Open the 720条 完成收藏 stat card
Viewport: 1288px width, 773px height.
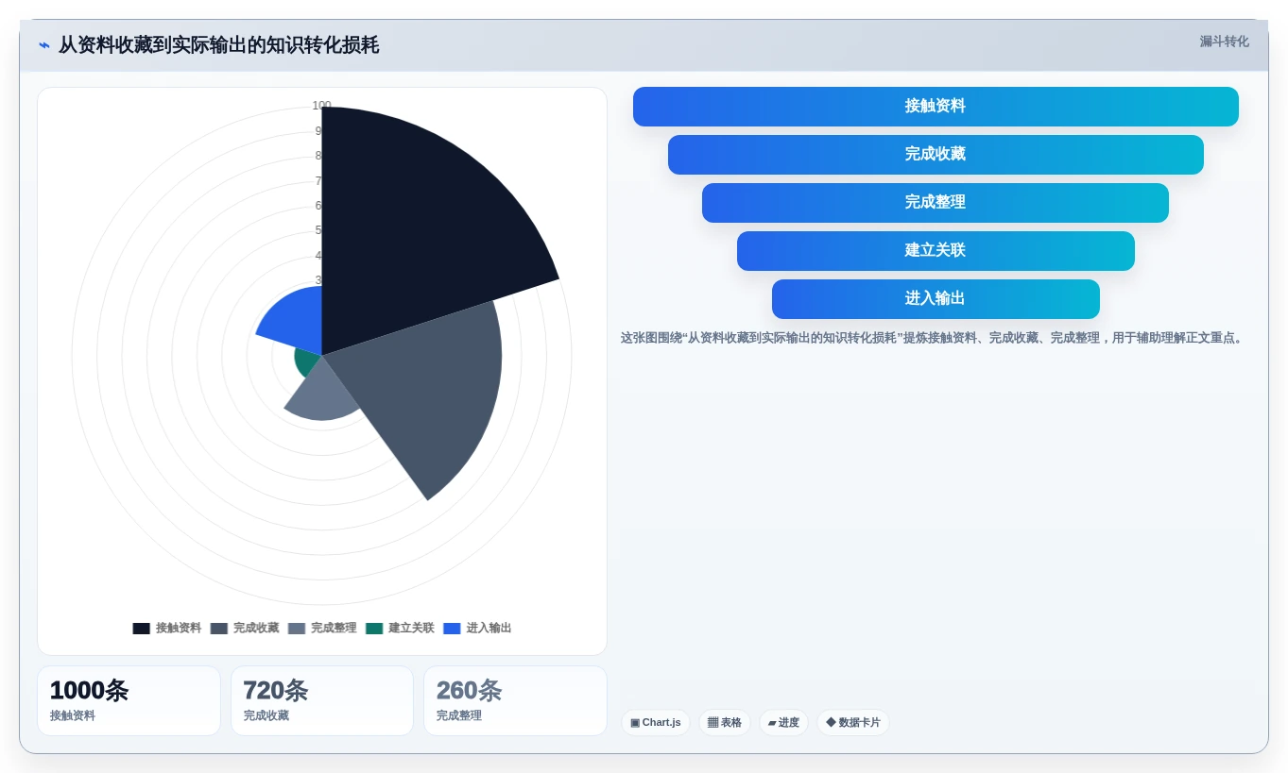pos(322,701)
